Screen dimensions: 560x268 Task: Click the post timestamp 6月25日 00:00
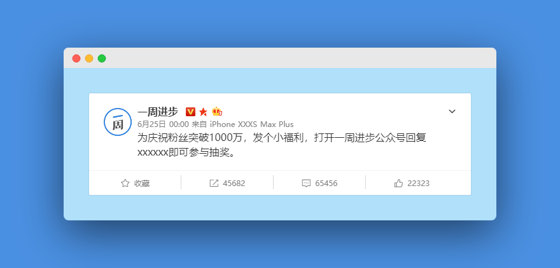(x=163, y=124)
